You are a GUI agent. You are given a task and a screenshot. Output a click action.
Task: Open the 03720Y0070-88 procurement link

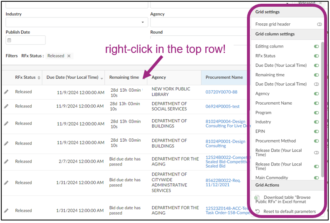coord(221,92)
